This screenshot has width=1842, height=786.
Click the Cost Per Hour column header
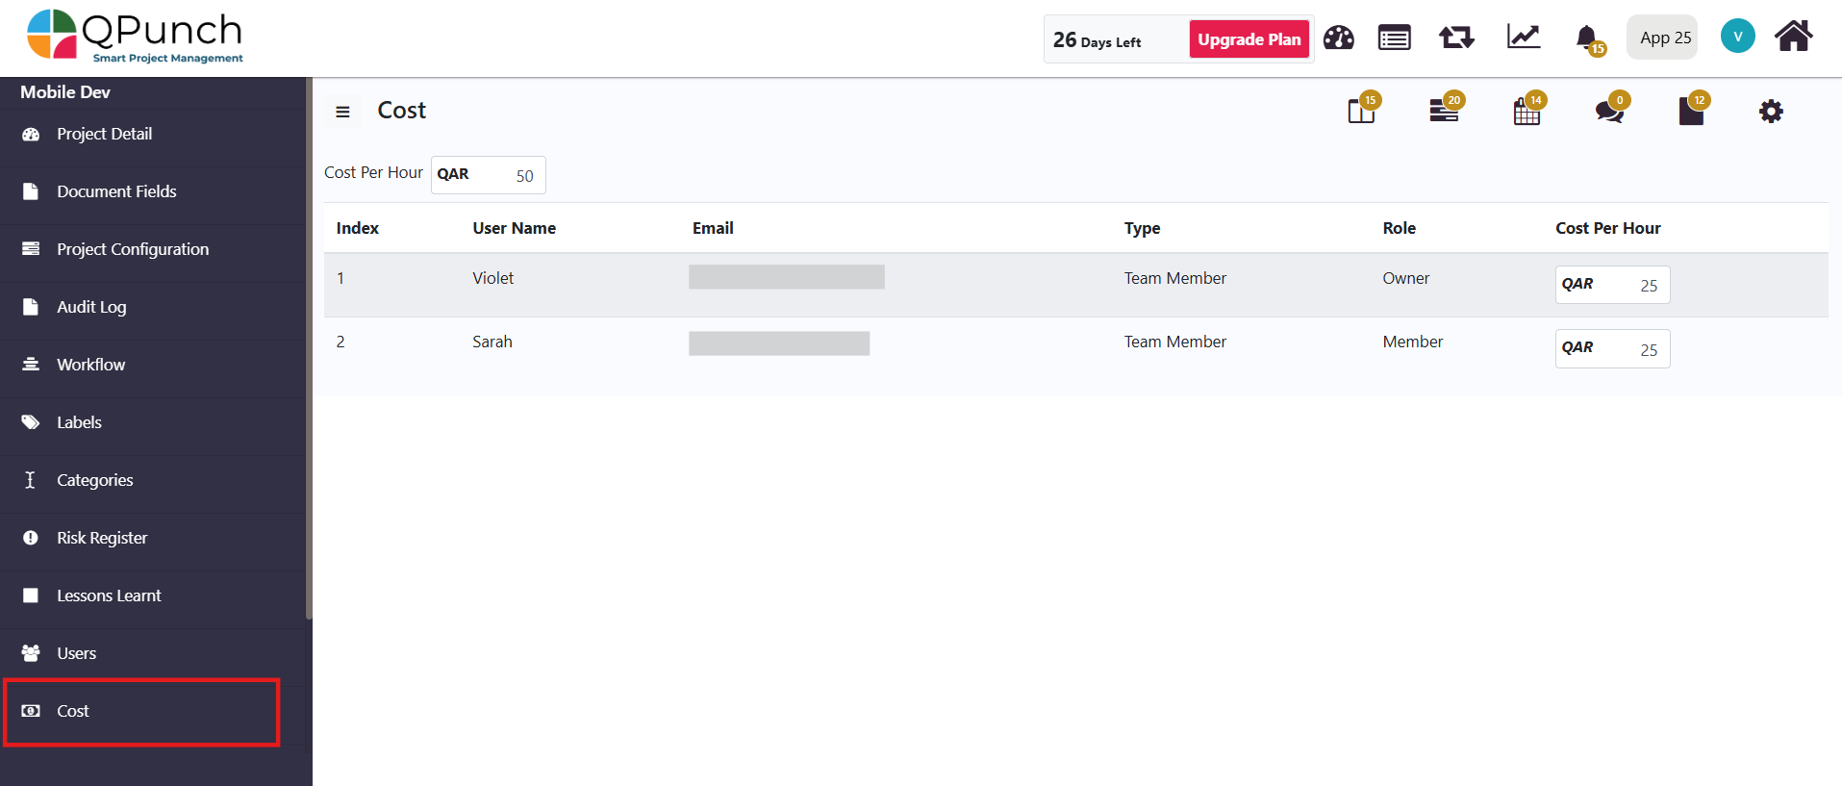1607,228
